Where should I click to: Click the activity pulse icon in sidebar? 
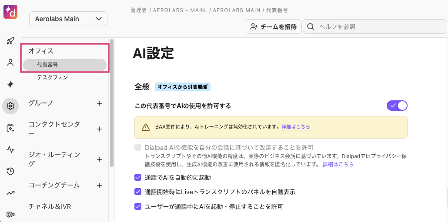click(x=10, y=149)
